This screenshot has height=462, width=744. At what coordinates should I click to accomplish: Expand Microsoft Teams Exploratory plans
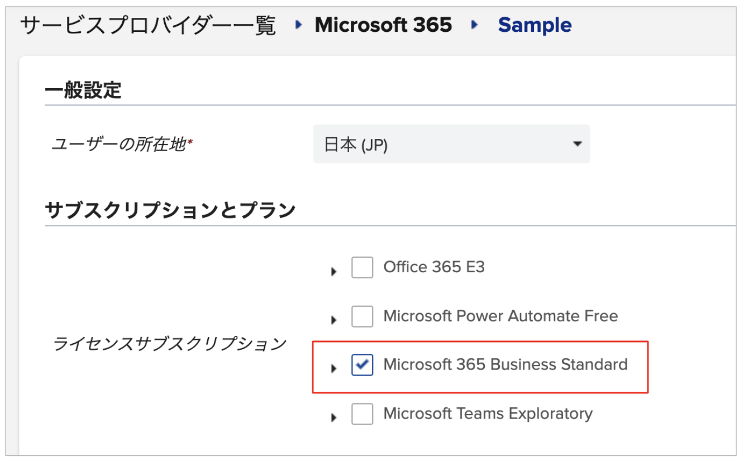[x=334, y=417]
